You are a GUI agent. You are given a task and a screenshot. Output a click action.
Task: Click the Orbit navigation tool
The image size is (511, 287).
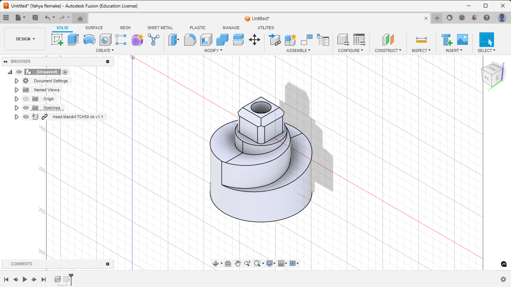tap(216, 263)
